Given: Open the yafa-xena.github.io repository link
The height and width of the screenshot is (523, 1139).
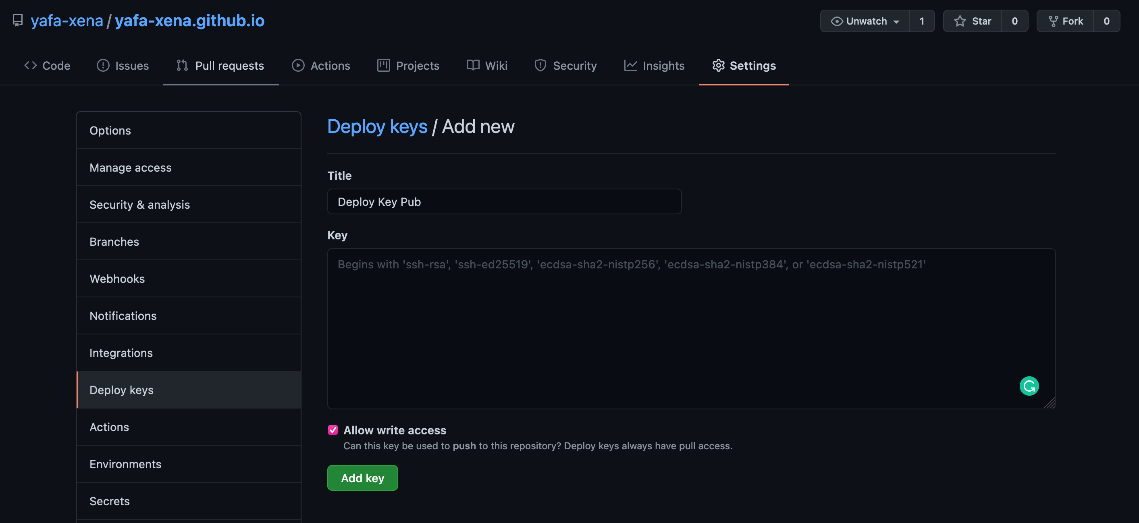Looking at the screenshot, I should tap(190, 20).
